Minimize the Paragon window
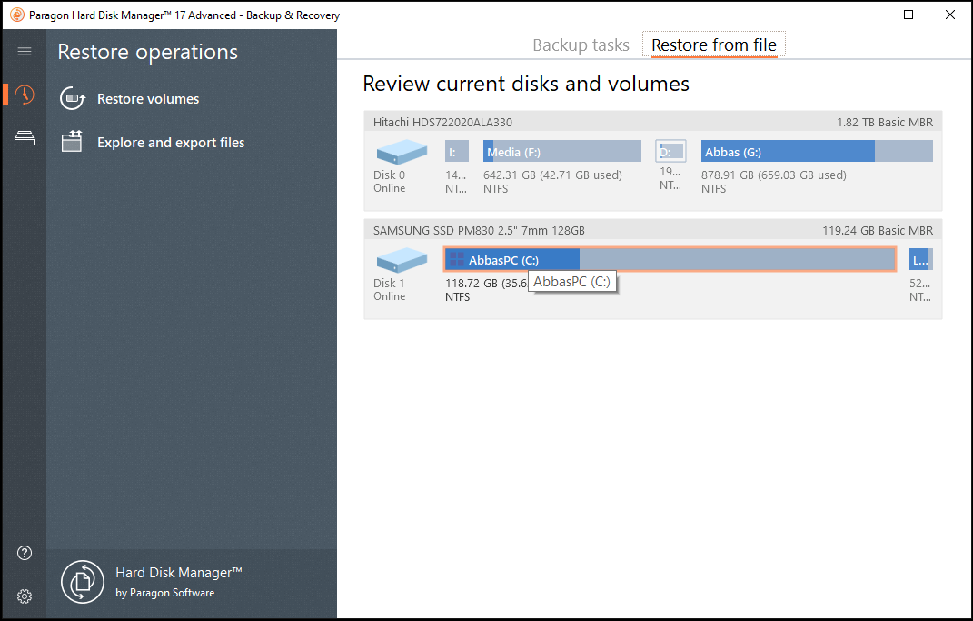The height and width of the screenshot is (621, 973). click(x=868, y=15)
